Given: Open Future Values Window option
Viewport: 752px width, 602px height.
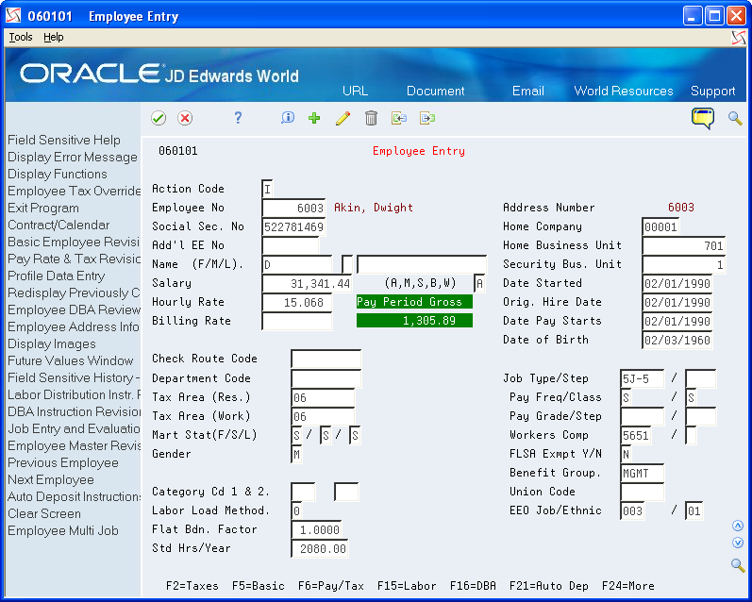Looking at the screenshot, I should point(71,360).
